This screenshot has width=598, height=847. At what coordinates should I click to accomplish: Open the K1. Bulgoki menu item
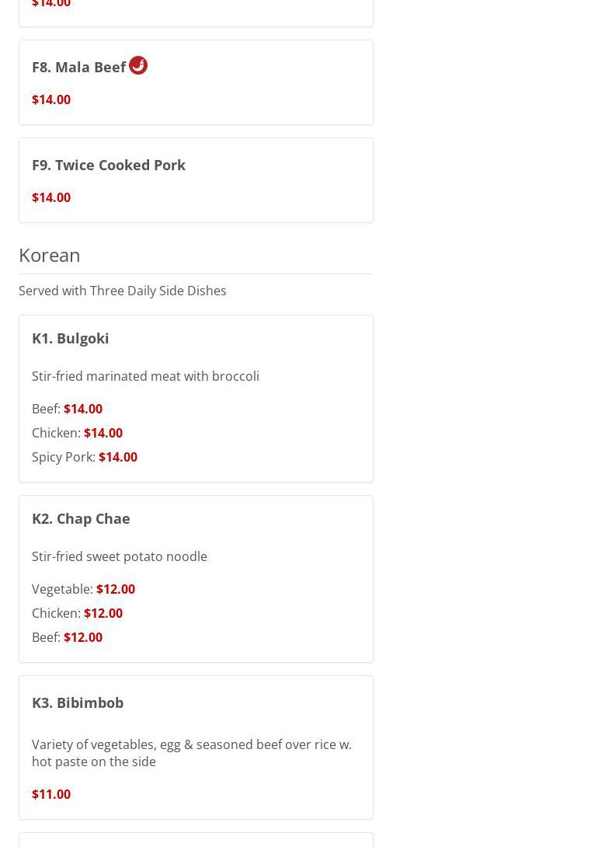[71, 338]
